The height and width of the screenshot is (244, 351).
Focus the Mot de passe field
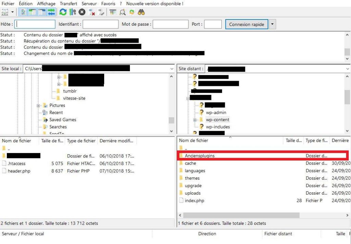pyautogui.click(x=170, y=24)
